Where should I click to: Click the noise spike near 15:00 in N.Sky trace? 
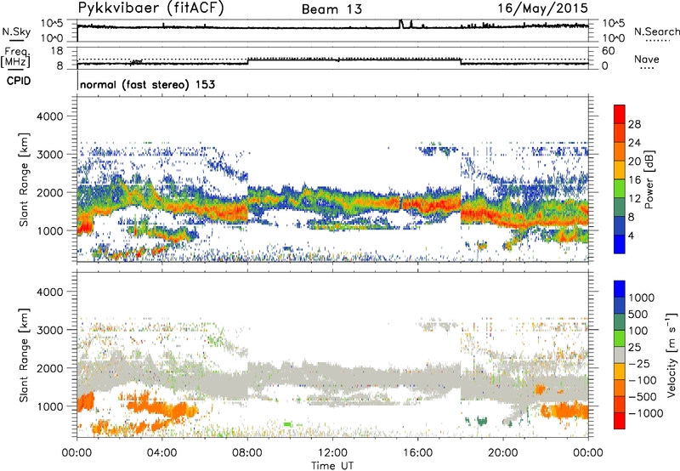[401, 24]
